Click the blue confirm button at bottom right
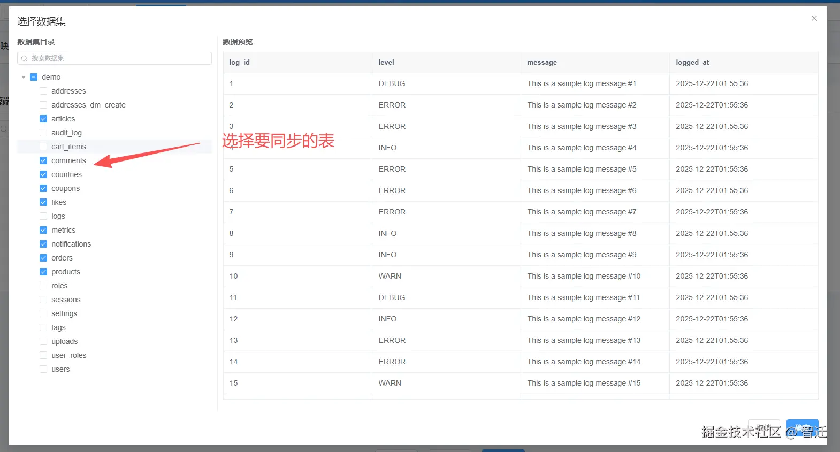Screen dimensions: 840x452 [x=802, y=428]
